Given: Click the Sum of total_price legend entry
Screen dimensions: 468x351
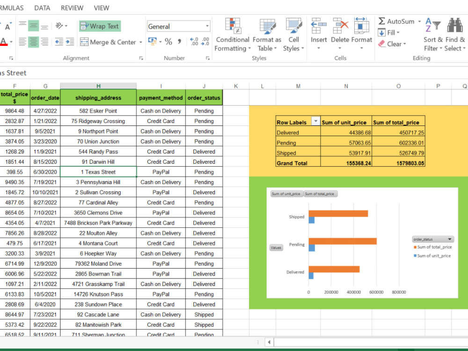Looking at the screenshot, I should [x=432, y=247].
